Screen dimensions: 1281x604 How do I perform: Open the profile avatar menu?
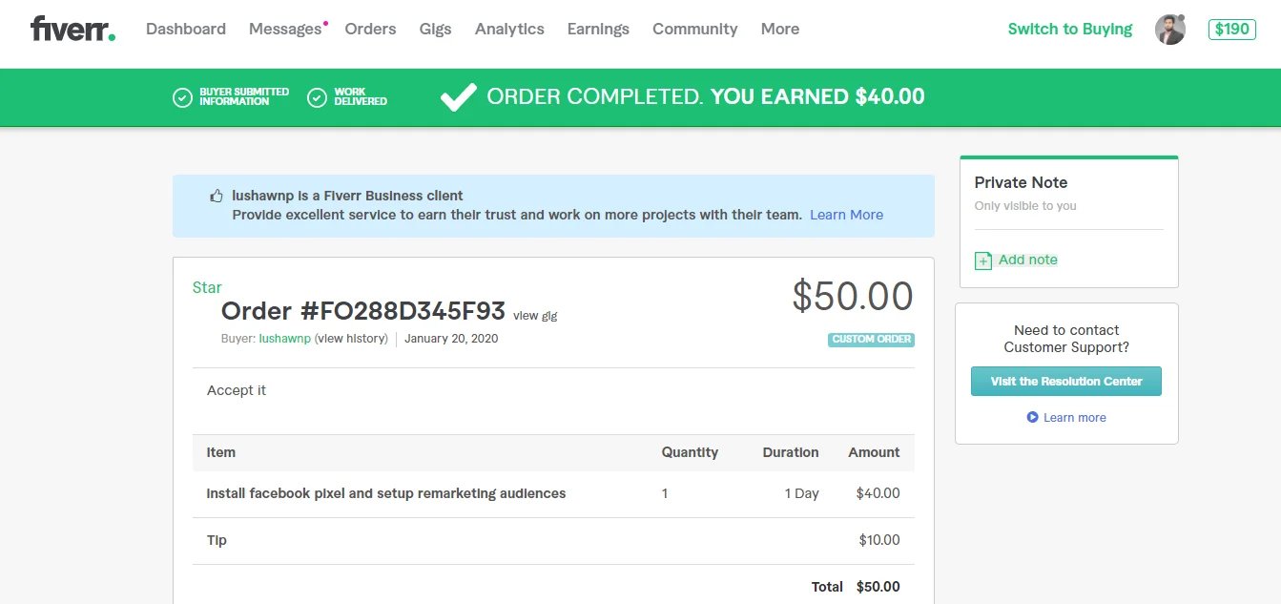[x=1169, y=30]
